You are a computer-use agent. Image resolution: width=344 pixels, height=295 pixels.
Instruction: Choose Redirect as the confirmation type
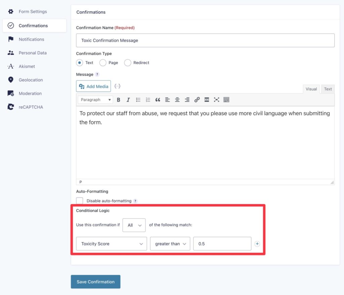[x=127, y=62]
